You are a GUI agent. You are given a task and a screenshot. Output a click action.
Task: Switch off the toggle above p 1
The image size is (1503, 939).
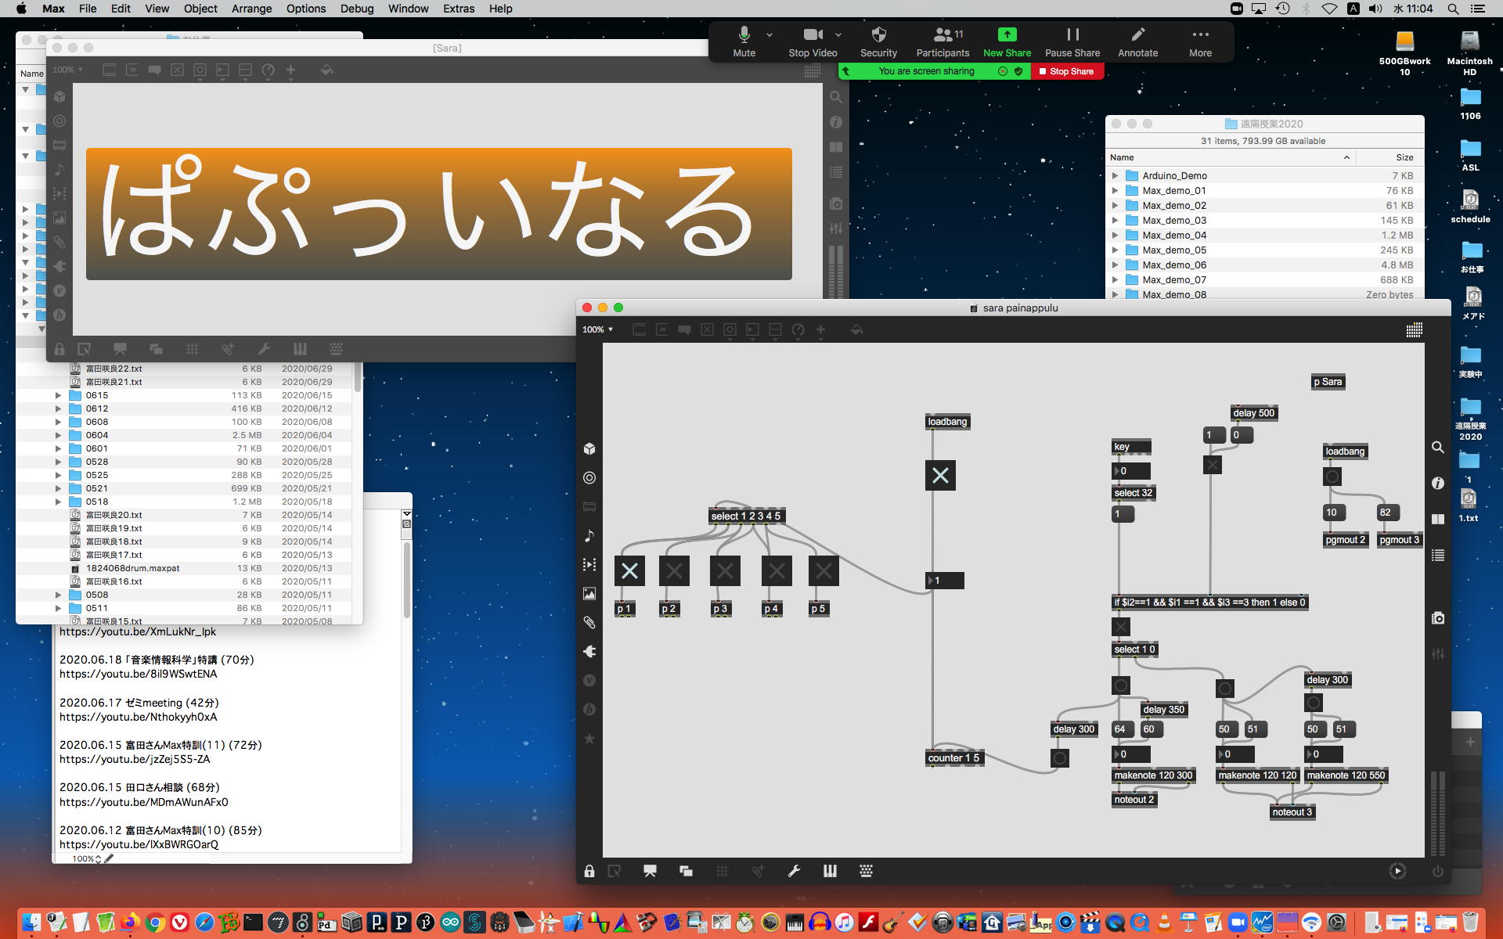(629, 571)
